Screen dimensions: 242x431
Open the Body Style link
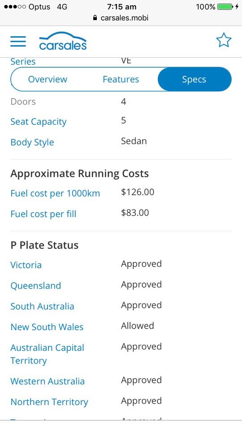pos(32,142)
